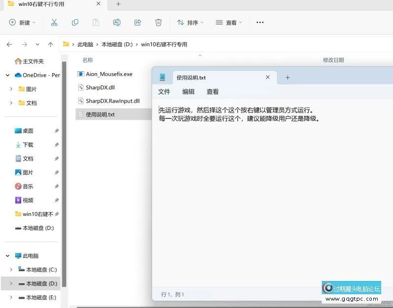Select 下载 in quick access
This screenshot has height=308, width=393.
point(28,145)
